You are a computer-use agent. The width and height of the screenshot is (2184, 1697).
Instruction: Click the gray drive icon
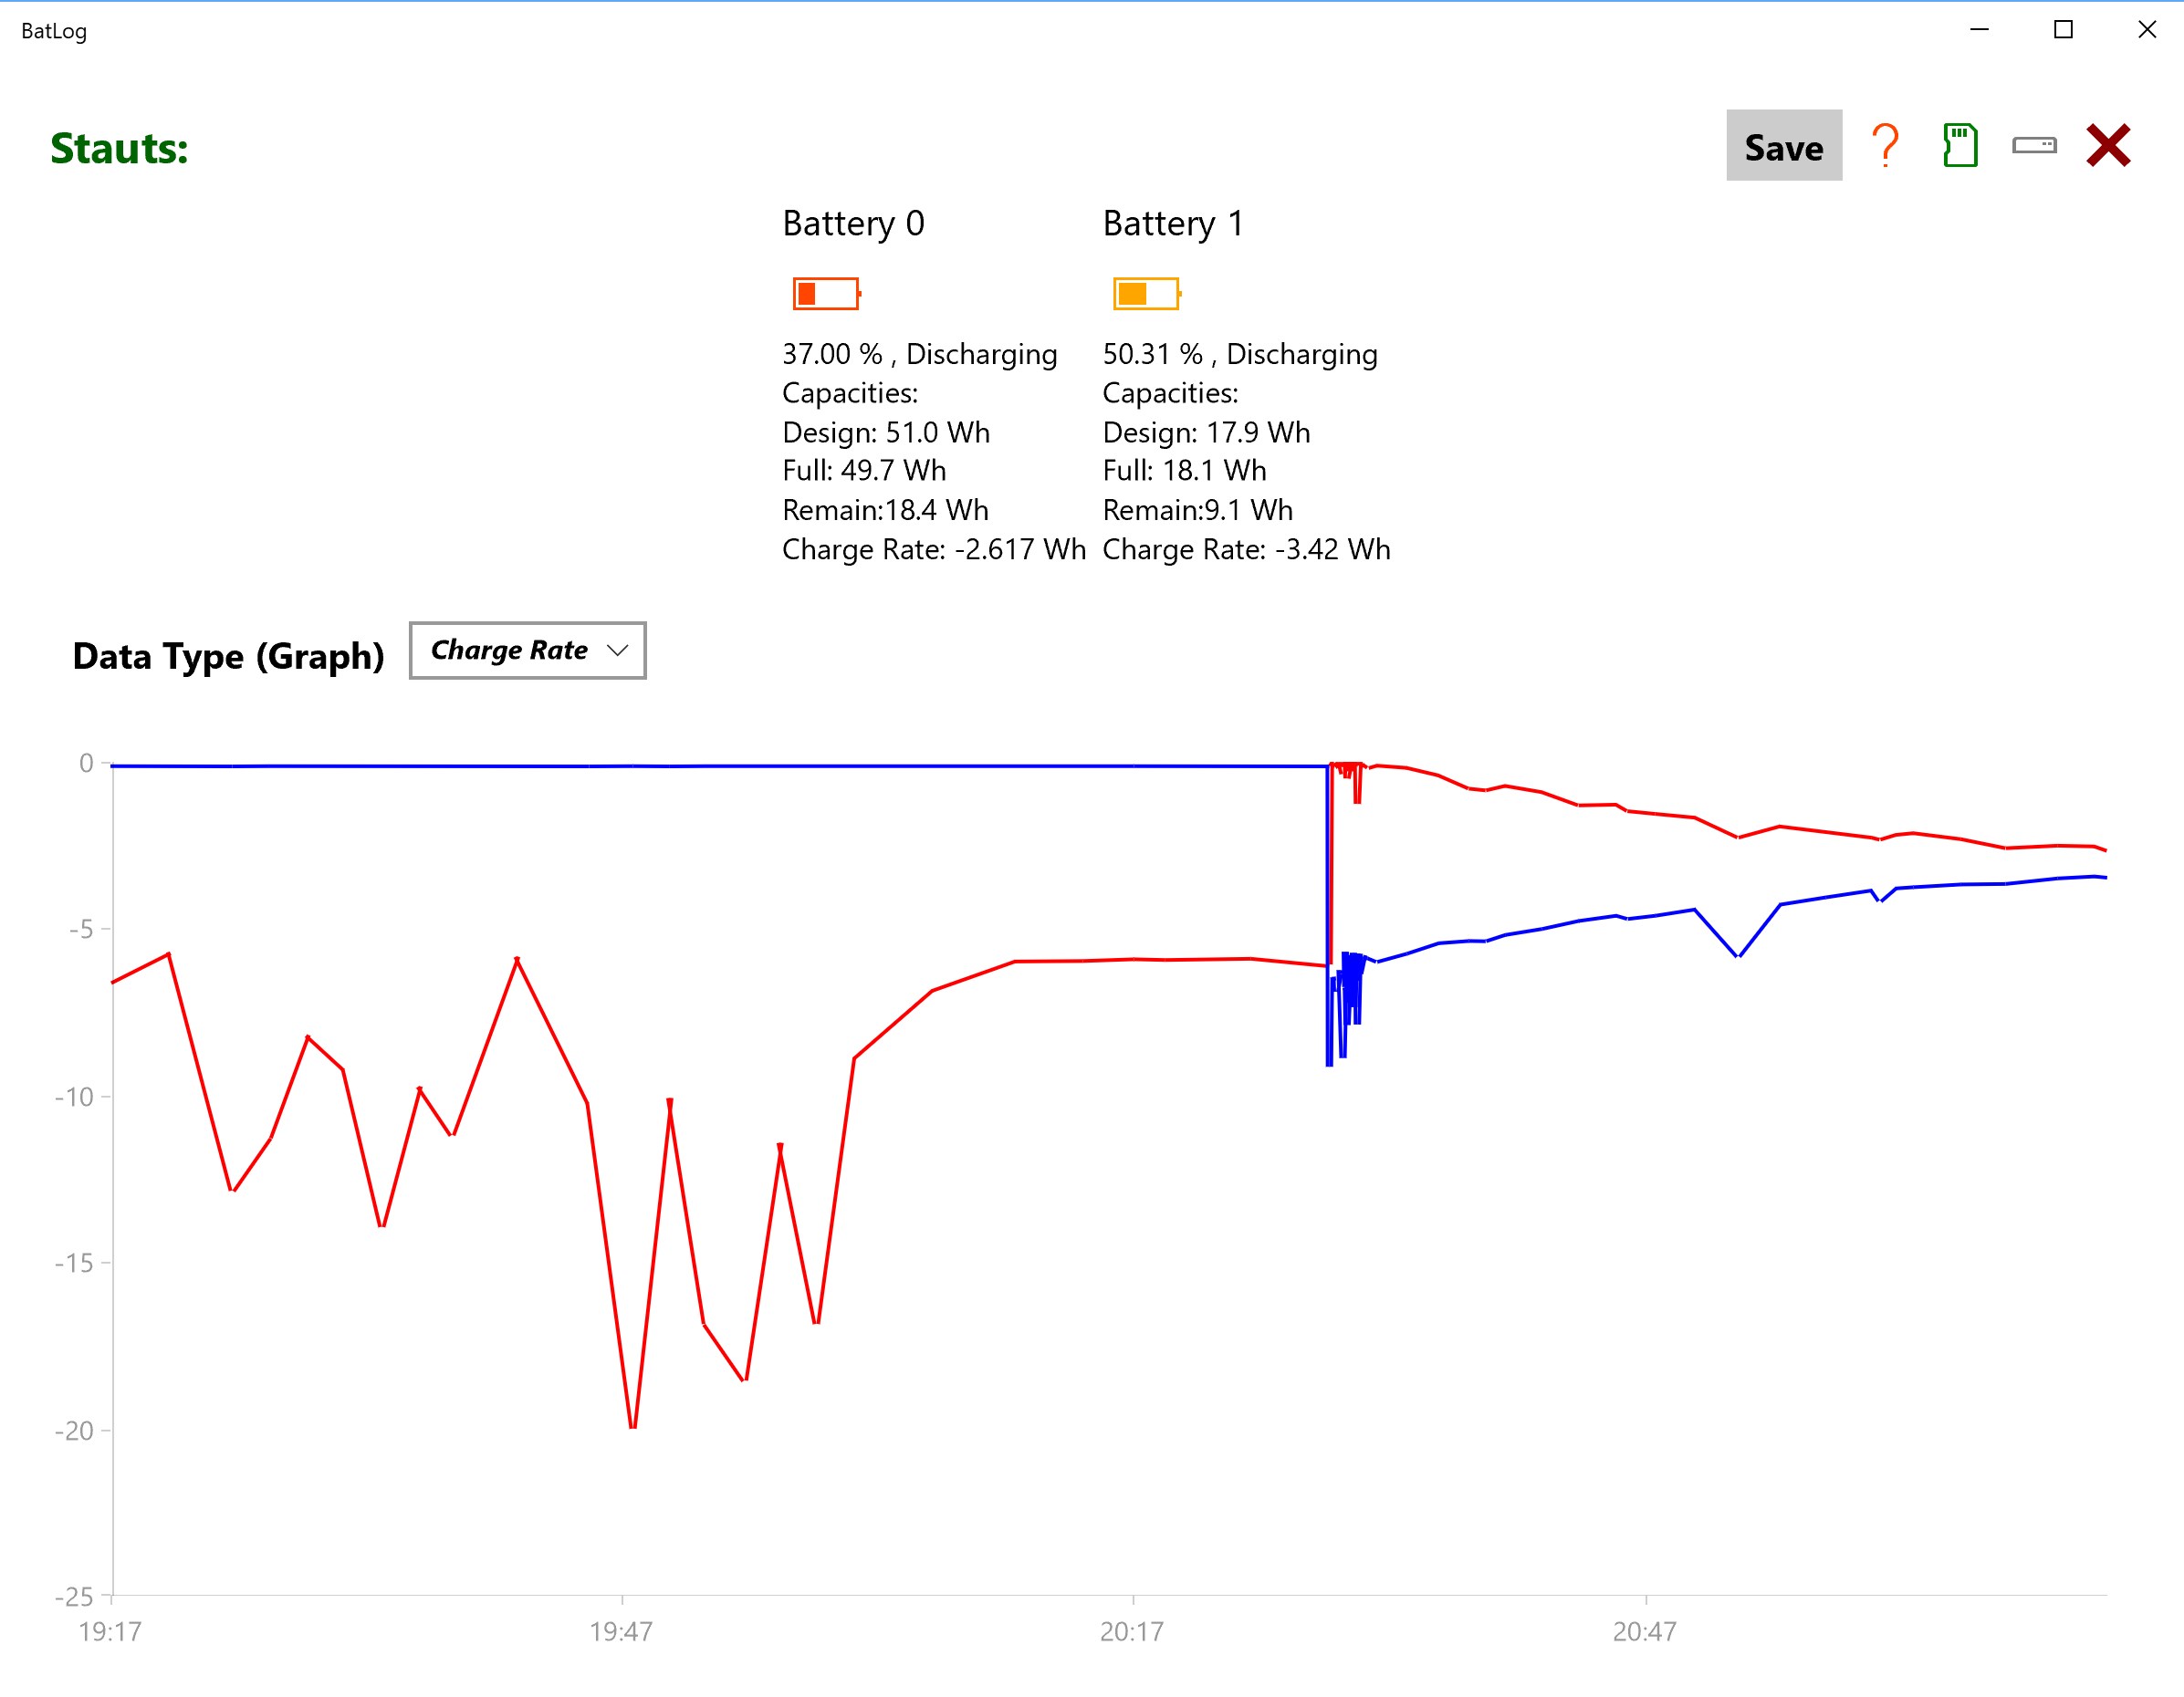click(2033, 146)
